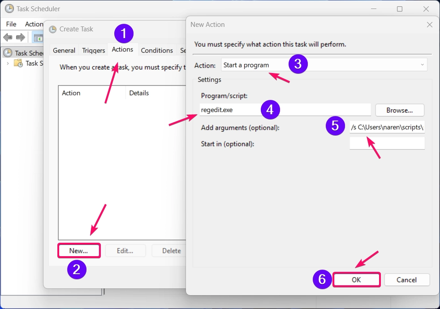440x309 pixels.
Task: Click the Create Task dialog clock icon
Action: pyautogui.click(x=53, y=29)
